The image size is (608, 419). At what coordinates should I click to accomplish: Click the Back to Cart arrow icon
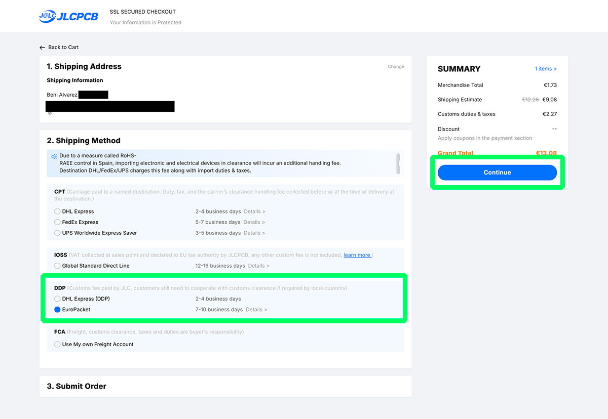tap(42, 48)
